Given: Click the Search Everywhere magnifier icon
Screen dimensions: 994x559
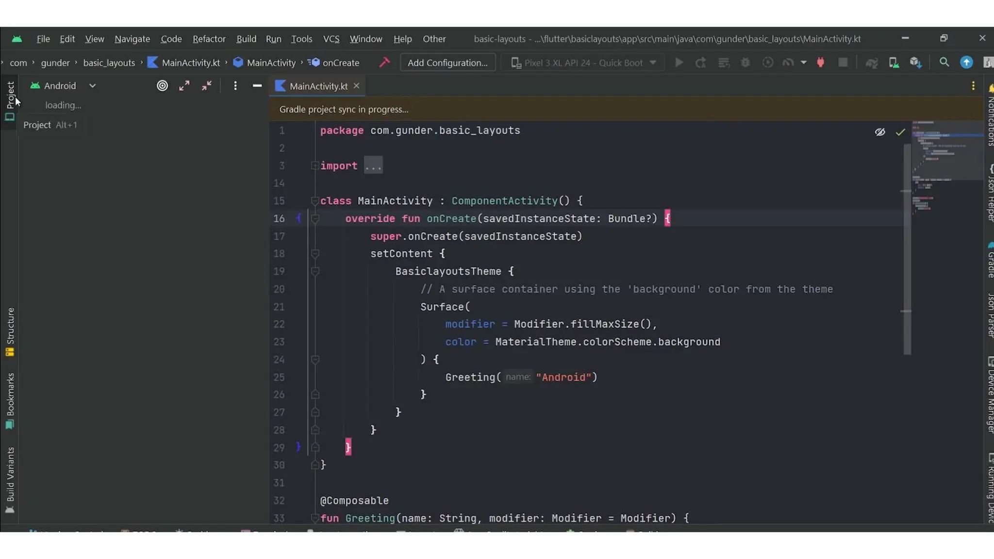Looking at the screenshot, I should [944, 63].
